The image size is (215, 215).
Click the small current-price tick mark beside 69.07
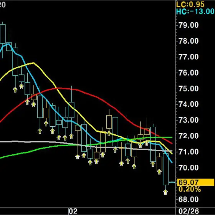172,182
